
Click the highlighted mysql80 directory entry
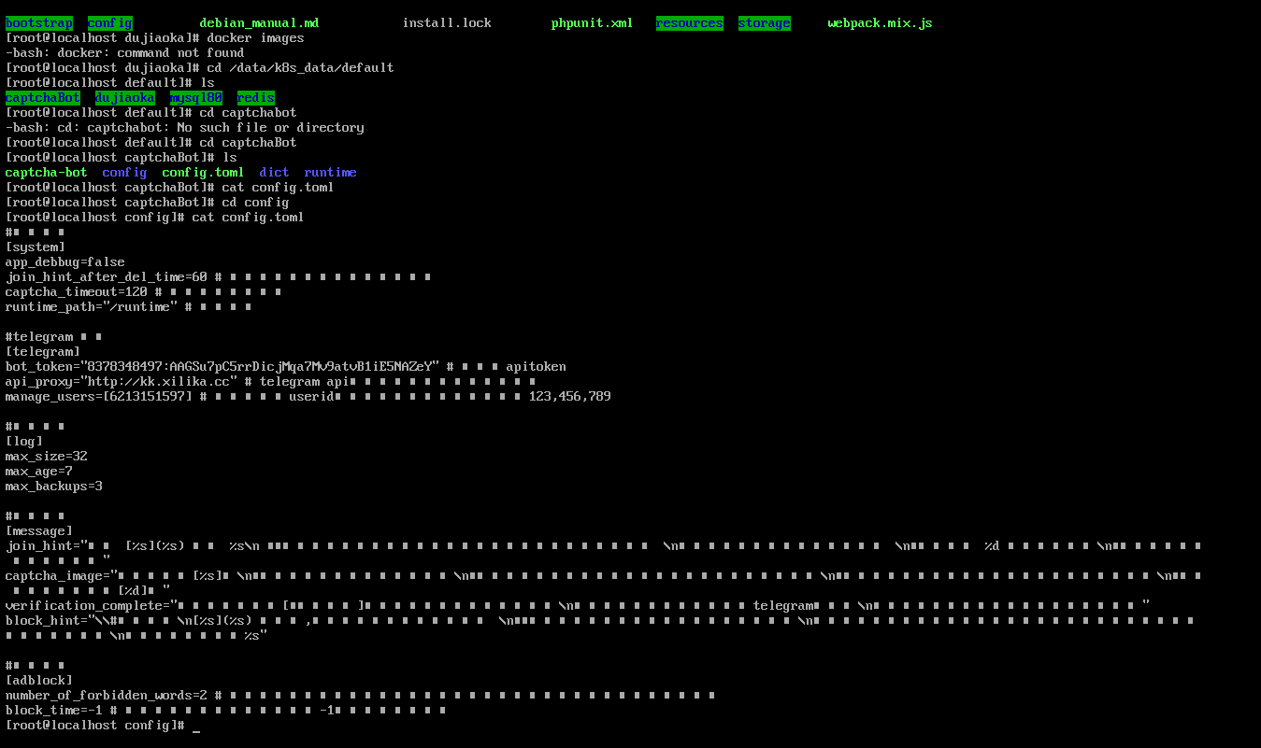pos(195,98)
